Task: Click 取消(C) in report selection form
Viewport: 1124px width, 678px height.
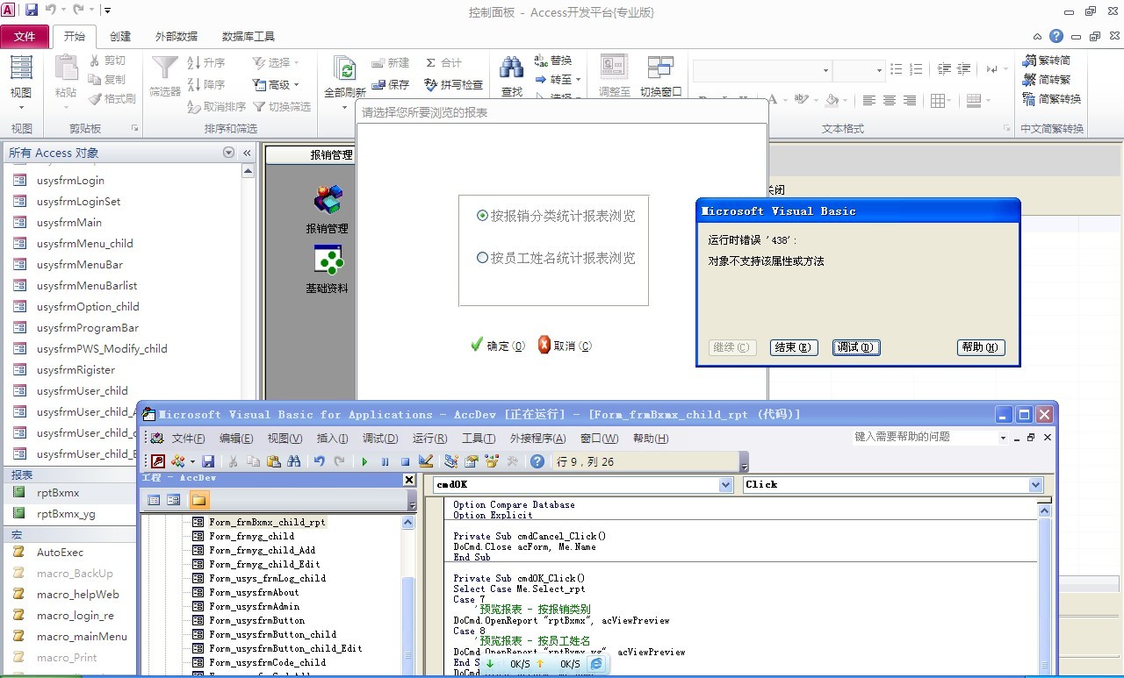Action: [x=565, y=346]
